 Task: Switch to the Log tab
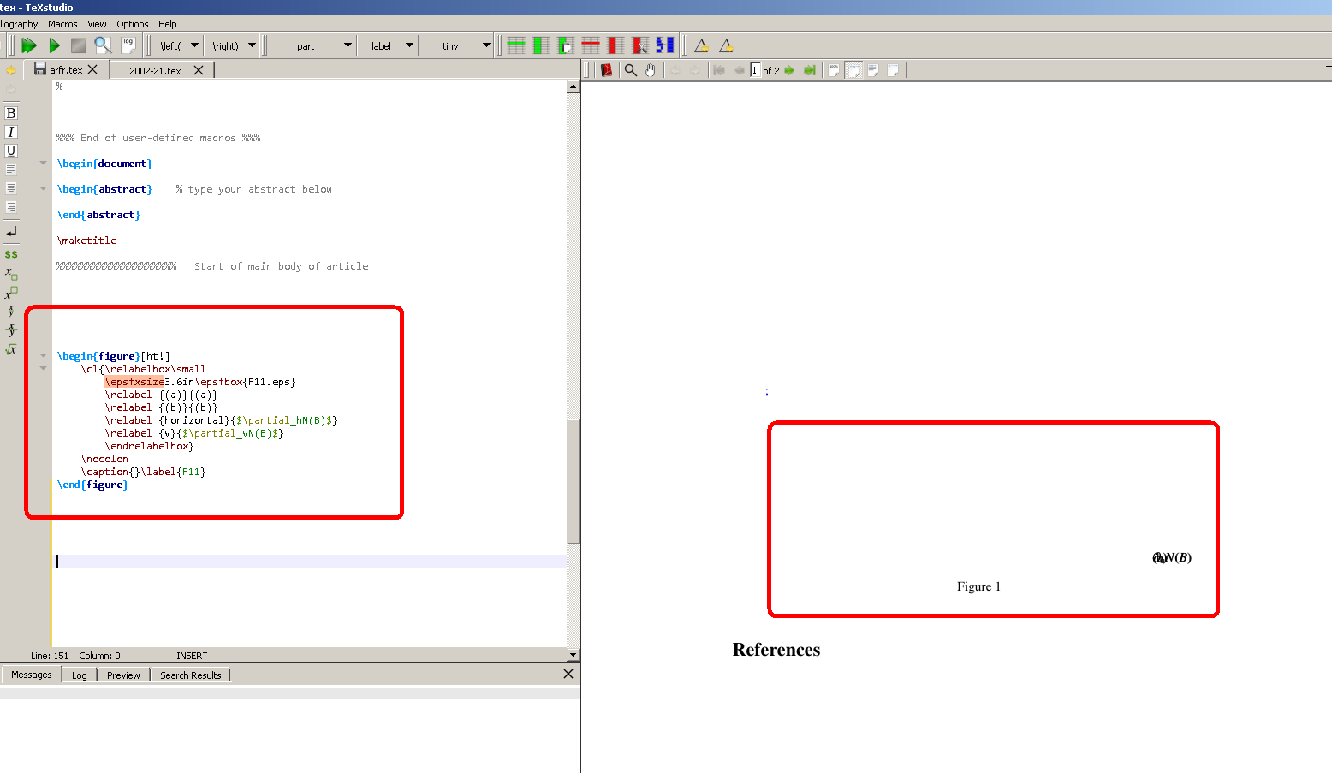tap(80, 675)
